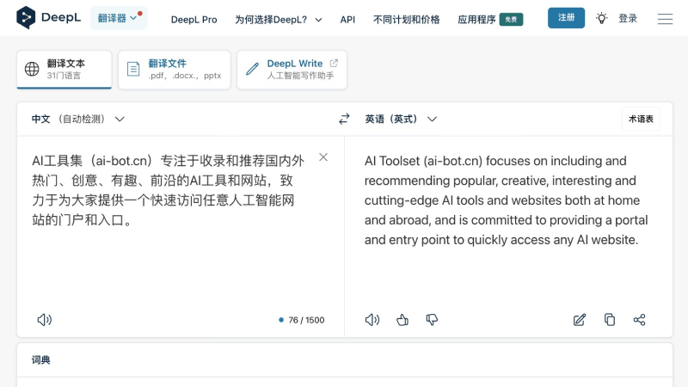Open the hamburger menu
Viewport: 688px width, 387px height.
pos(665,18)
